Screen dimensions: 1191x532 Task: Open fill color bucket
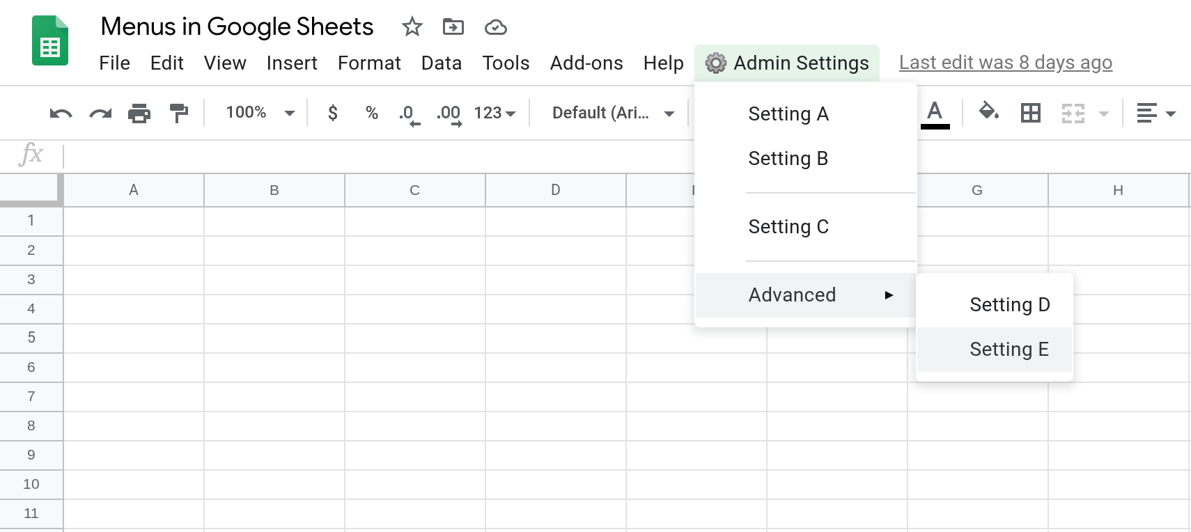pos(989,111)
